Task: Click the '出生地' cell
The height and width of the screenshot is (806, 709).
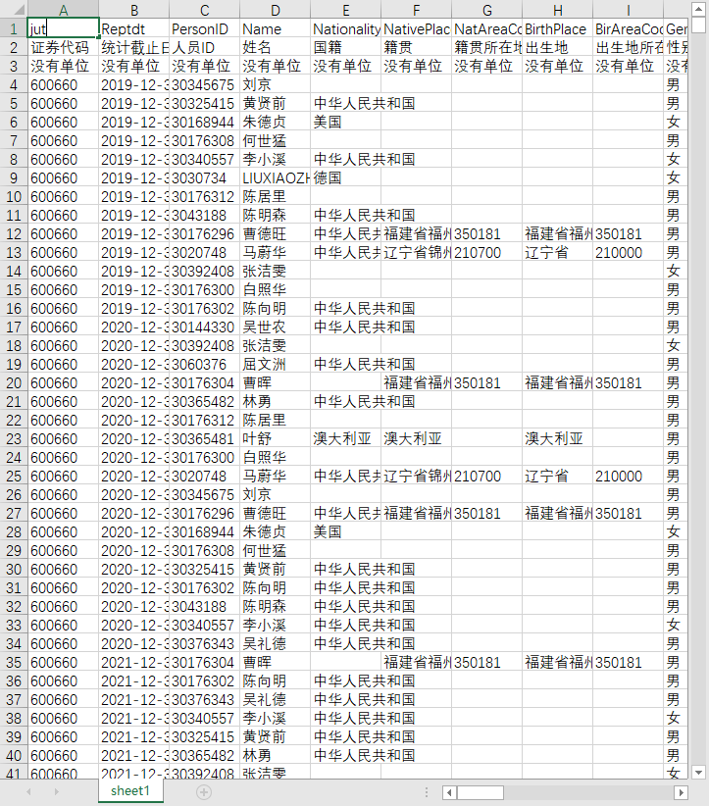Action: pyautogui.click(x=557, y=47)
